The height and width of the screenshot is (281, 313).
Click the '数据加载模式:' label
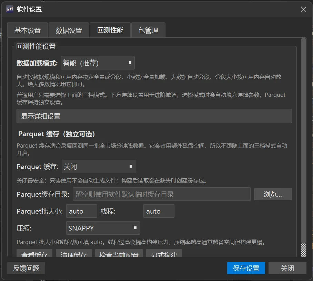tap(37, 63)
